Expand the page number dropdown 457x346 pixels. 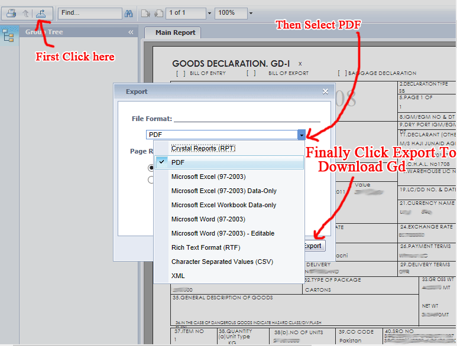[209, 14]
